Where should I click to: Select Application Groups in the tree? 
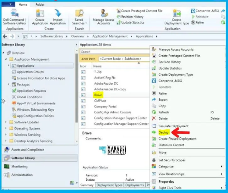[x=30, y=72]
